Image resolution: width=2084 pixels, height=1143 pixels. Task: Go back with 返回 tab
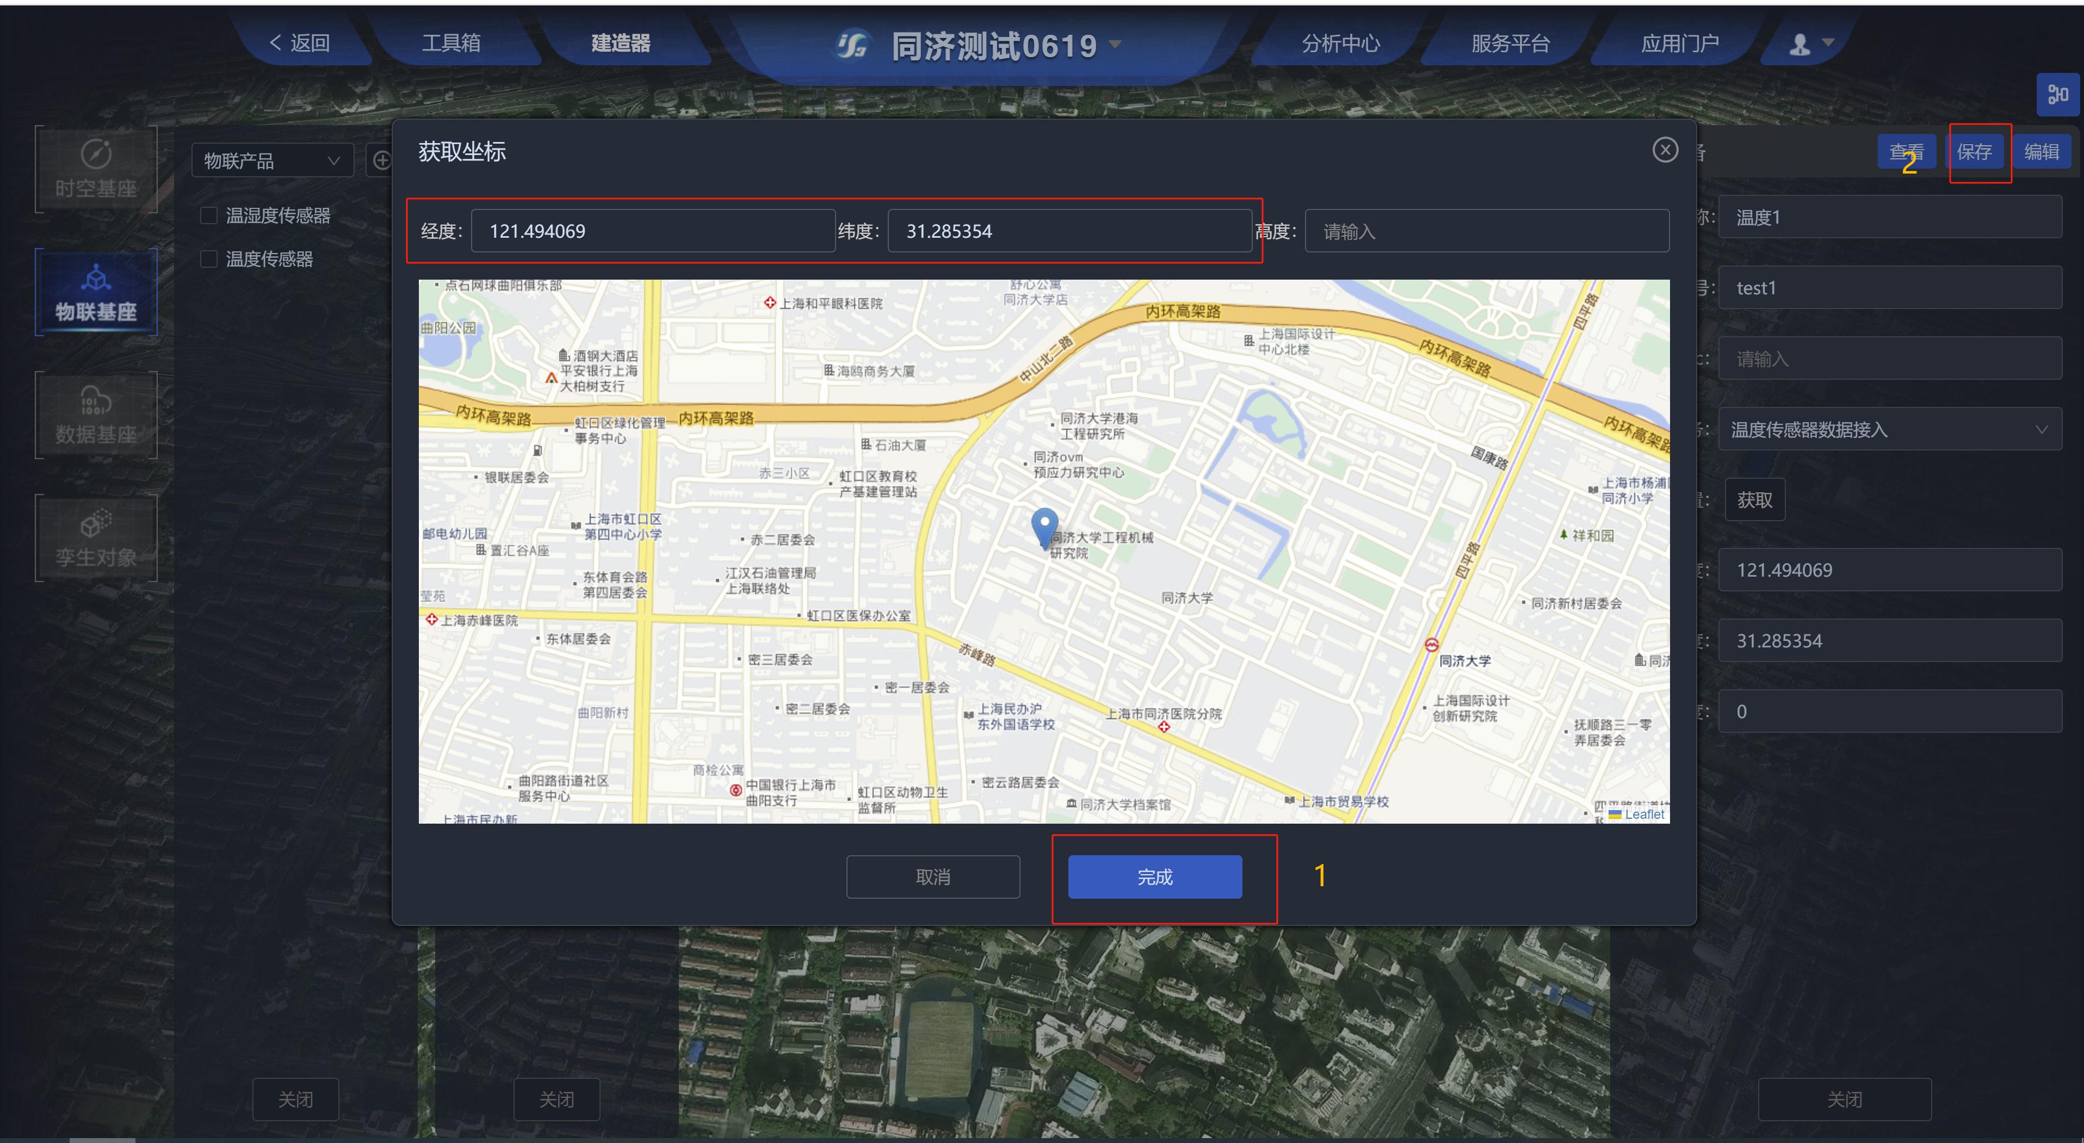299,43
